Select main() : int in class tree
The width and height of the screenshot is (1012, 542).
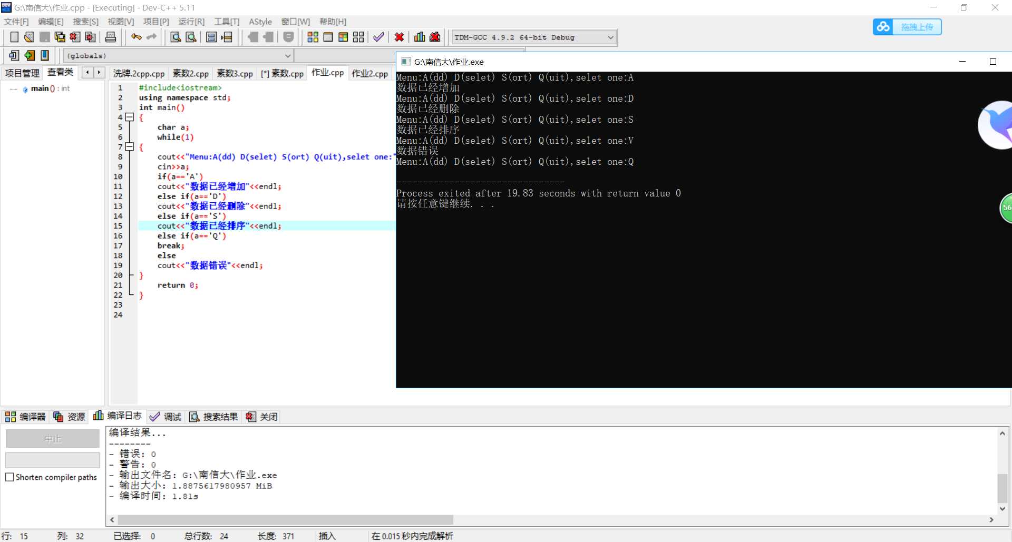click(x=50, y=88)
